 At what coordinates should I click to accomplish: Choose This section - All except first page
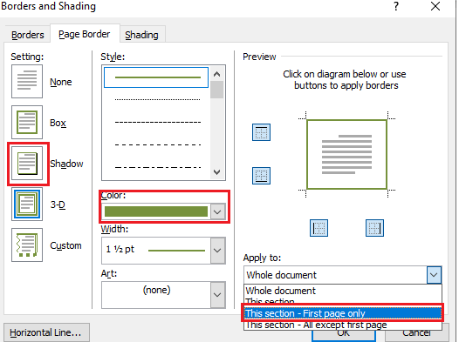pos(342,325)
